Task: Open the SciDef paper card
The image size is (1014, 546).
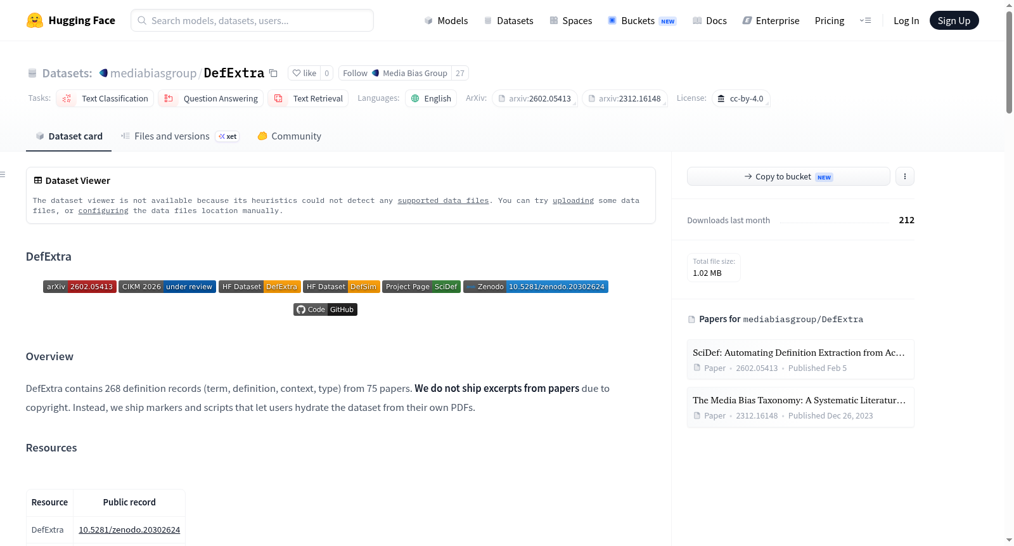Action: [800, 360]
